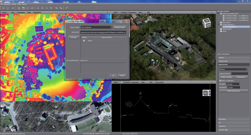The width and height of the screenshot is (251, 135).
Task: Expand the Klasyfikacja section
Action: click(x=234, y=119)
